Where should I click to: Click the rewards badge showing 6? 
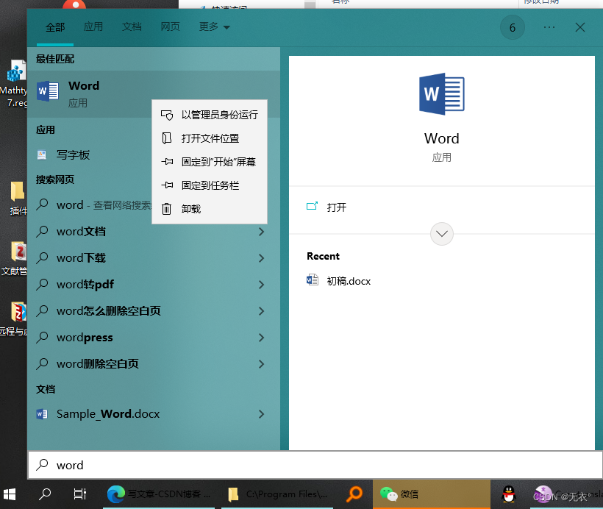tap(513, 28)
